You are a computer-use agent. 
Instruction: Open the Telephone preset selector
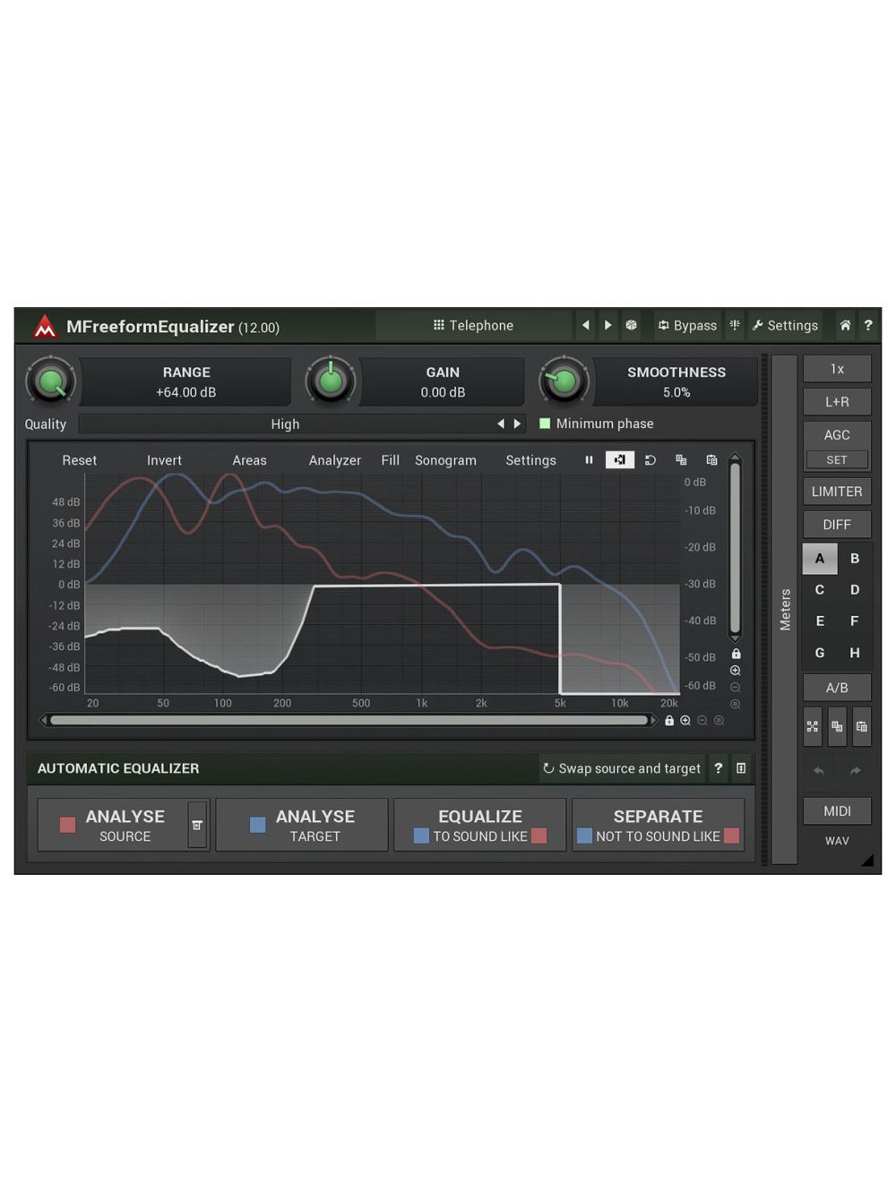point(473,325)
